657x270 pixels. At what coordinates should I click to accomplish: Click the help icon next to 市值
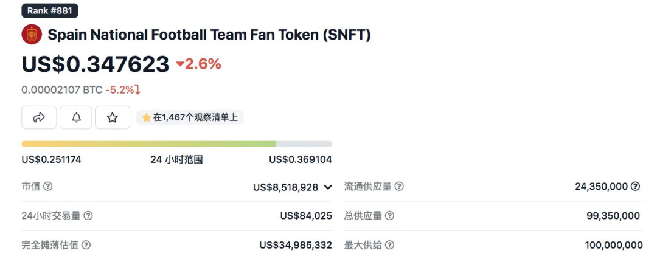[x=48, y=186]
